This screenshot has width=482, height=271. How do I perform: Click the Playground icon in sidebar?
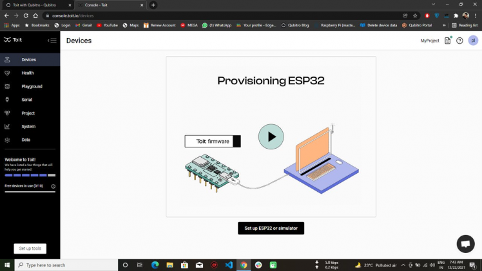7,86
